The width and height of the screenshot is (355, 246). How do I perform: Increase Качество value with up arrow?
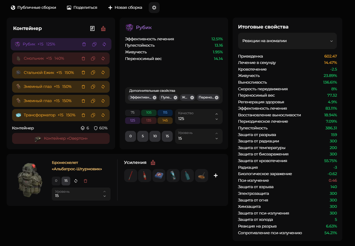click(217, 114)
